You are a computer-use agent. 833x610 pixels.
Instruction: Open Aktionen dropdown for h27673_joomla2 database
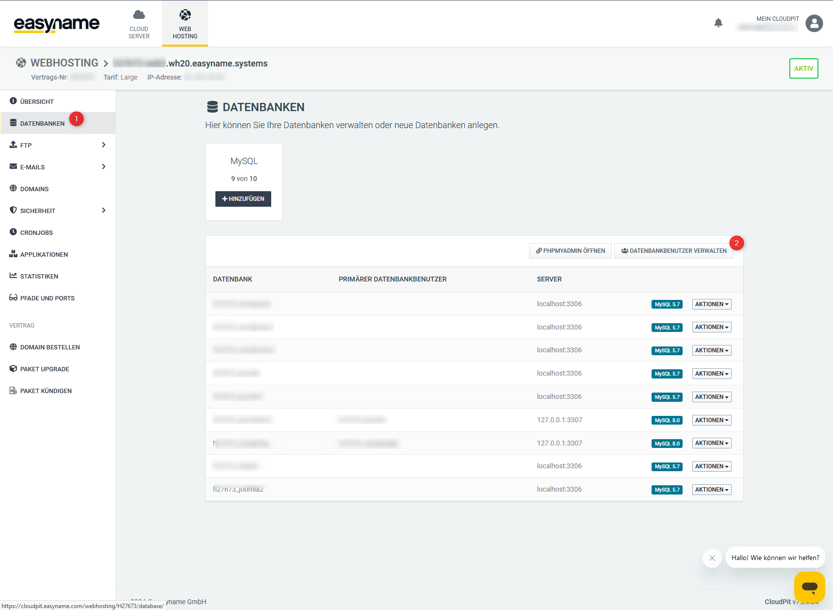711,490
